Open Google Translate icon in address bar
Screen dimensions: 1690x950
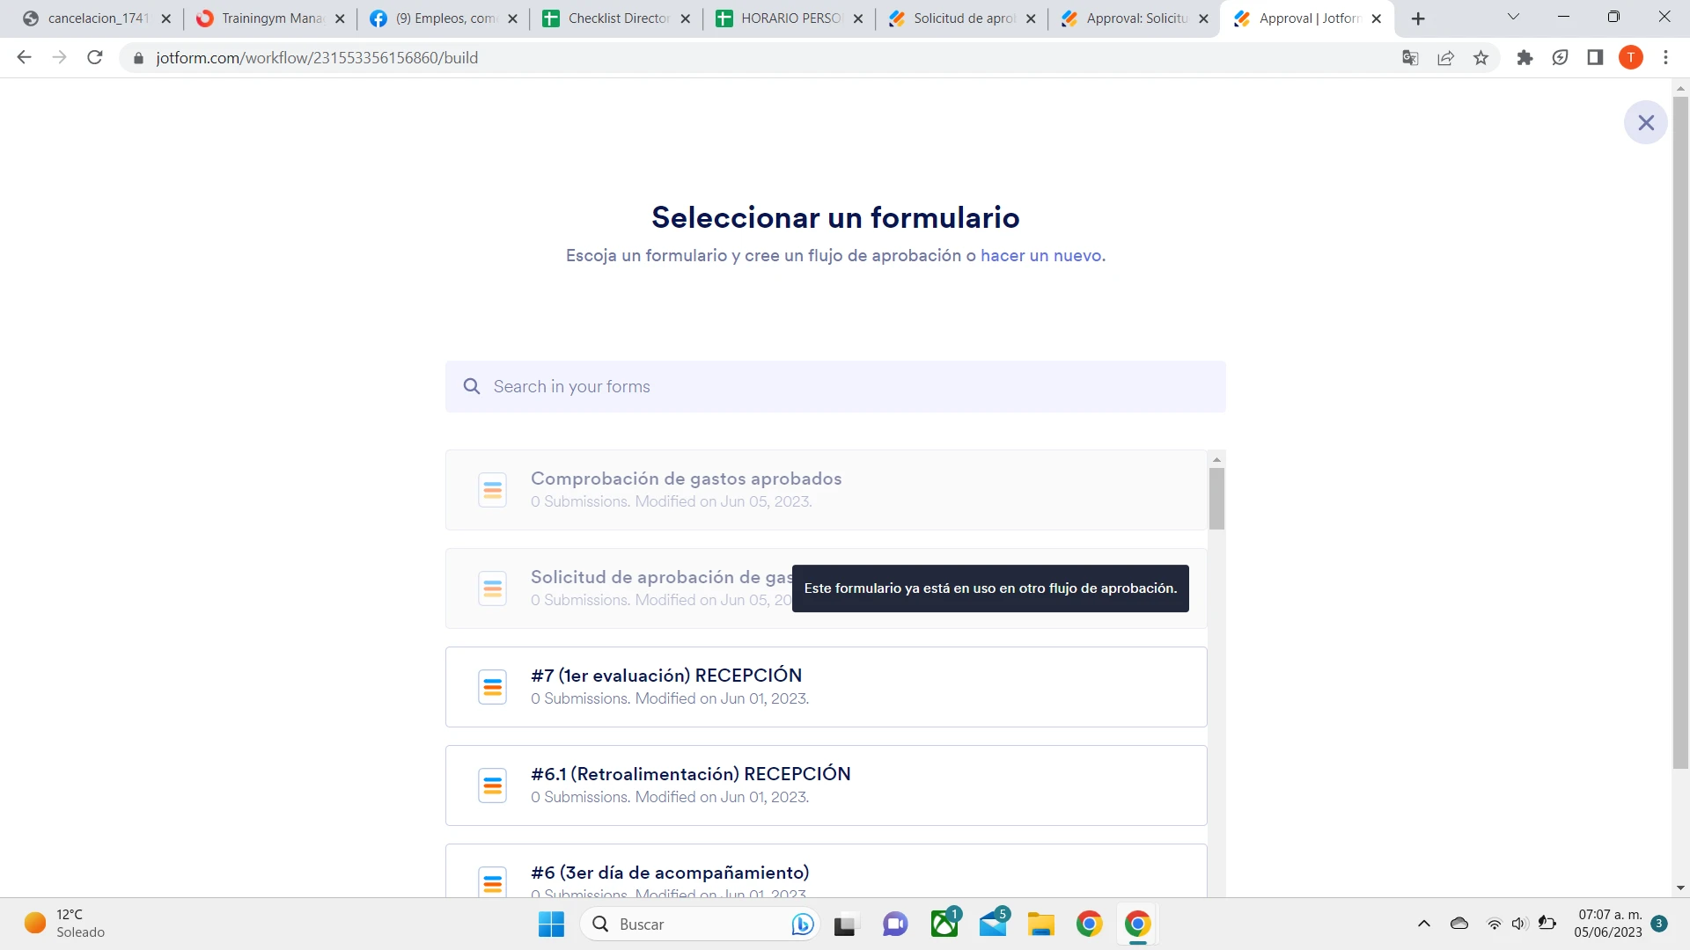[1410, 57]
